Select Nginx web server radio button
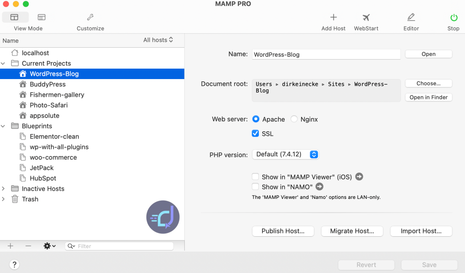465x273 pixels. coord(294,119)
